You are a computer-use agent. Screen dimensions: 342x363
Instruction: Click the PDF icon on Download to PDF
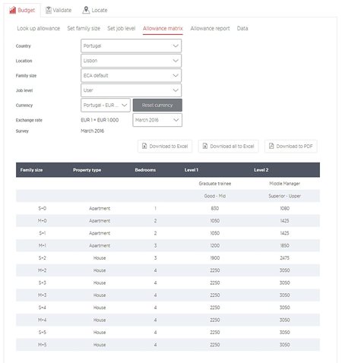click(271, 146)
